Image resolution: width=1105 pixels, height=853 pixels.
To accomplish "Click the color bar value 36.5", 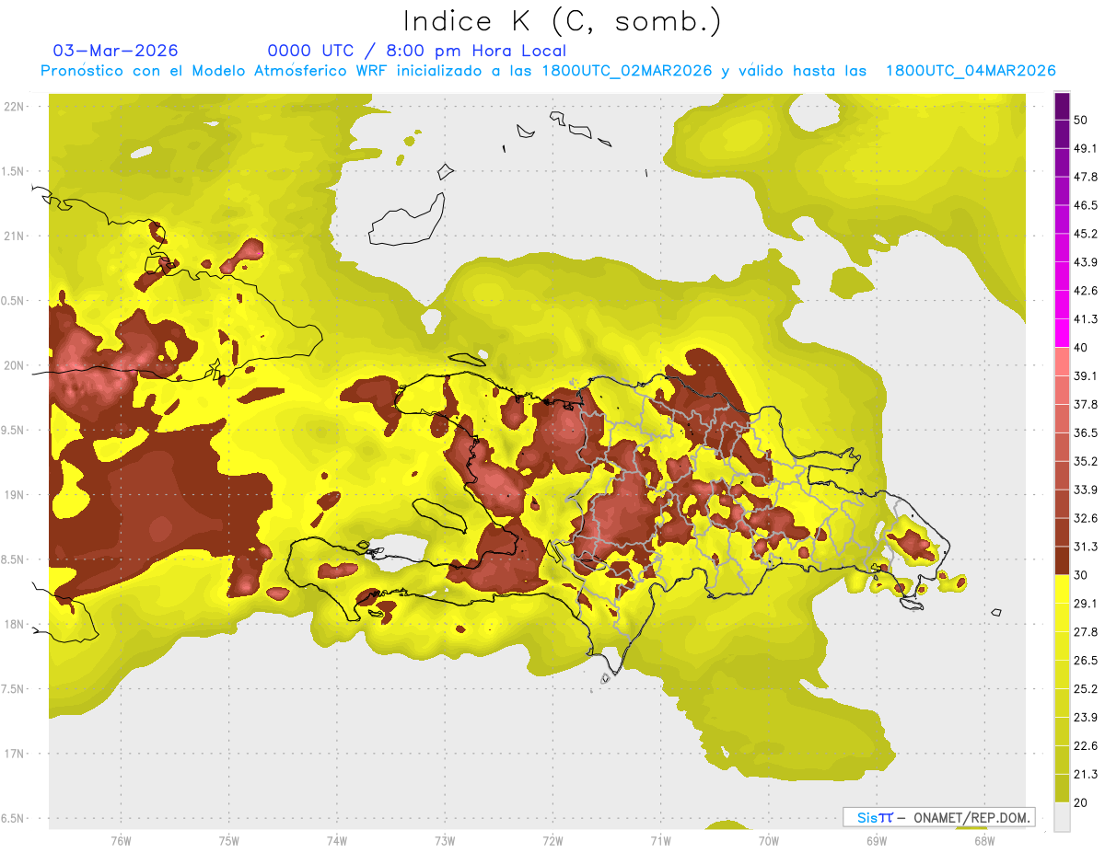I will tap(1086, 432).
